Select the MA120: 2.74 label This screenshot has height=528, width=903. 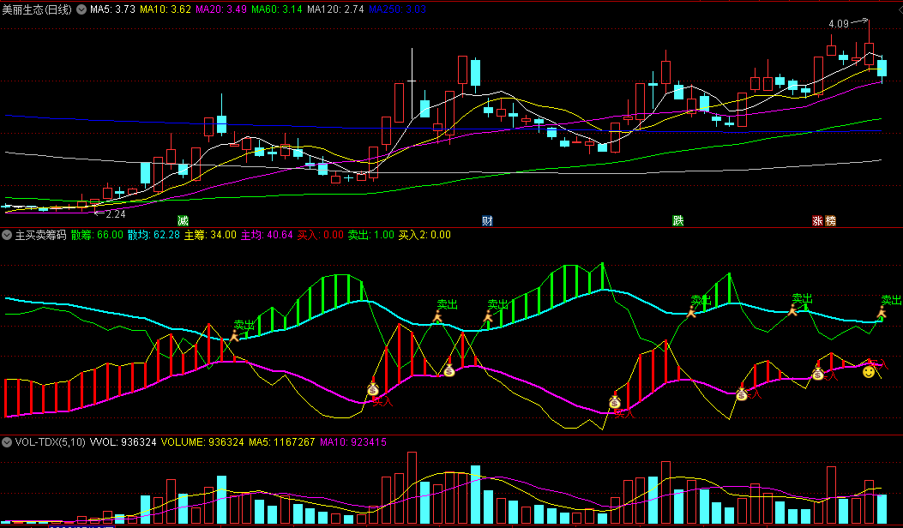(335, 9)
